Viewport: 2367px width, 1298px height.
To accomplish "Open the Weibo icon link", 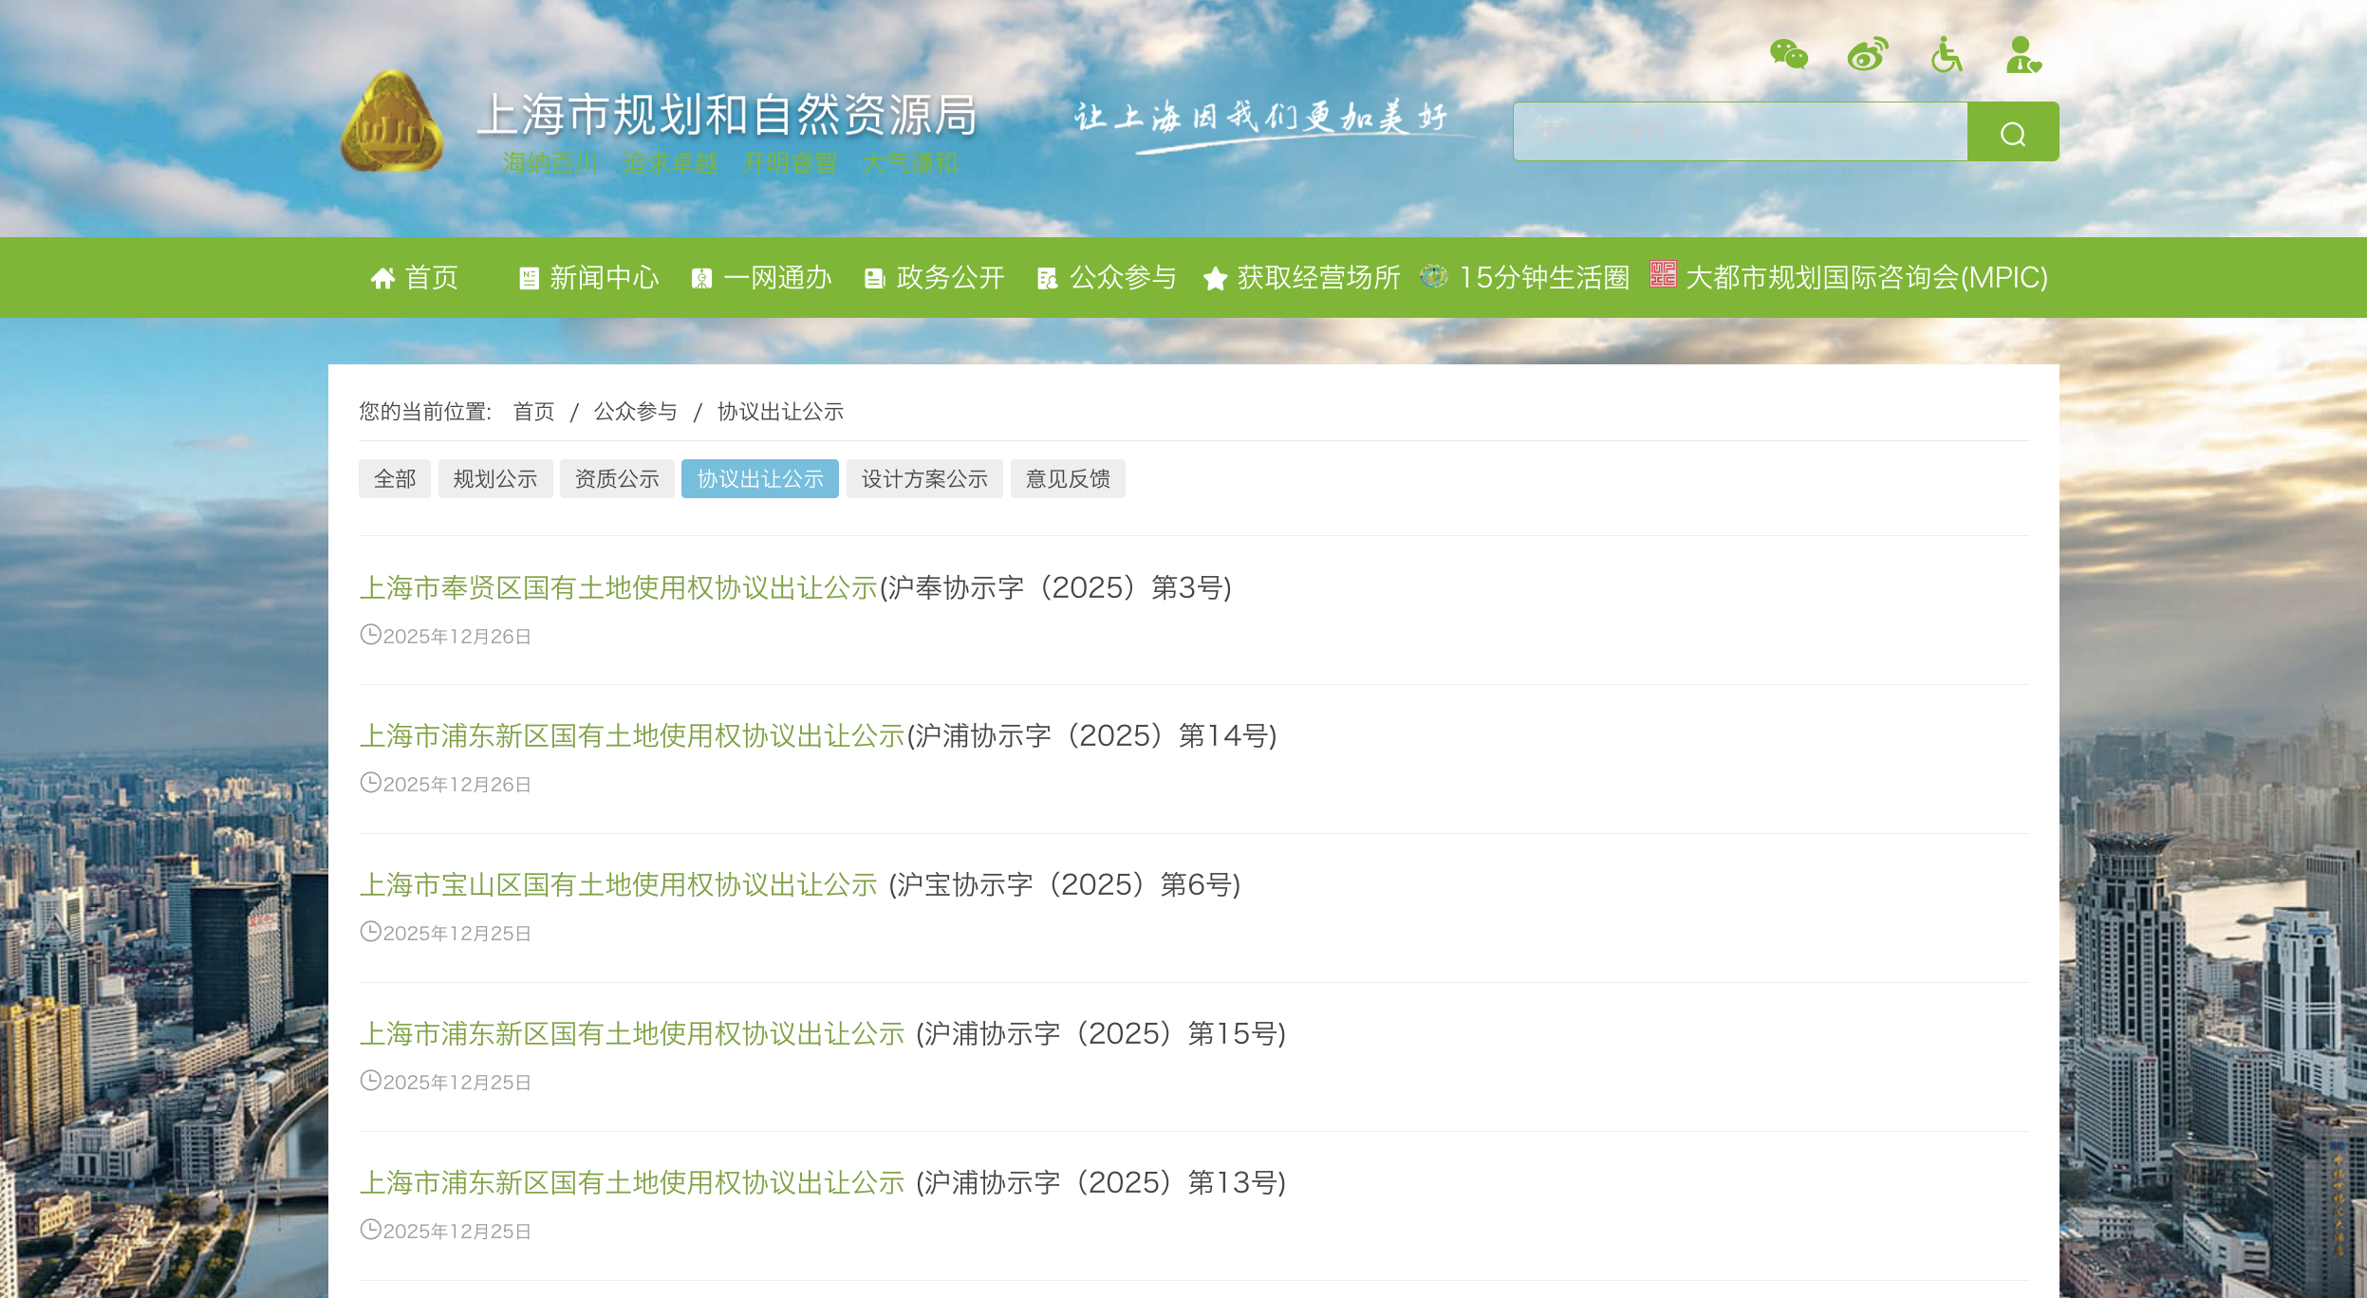I will pyautogui.click(x=1867, y=55).
